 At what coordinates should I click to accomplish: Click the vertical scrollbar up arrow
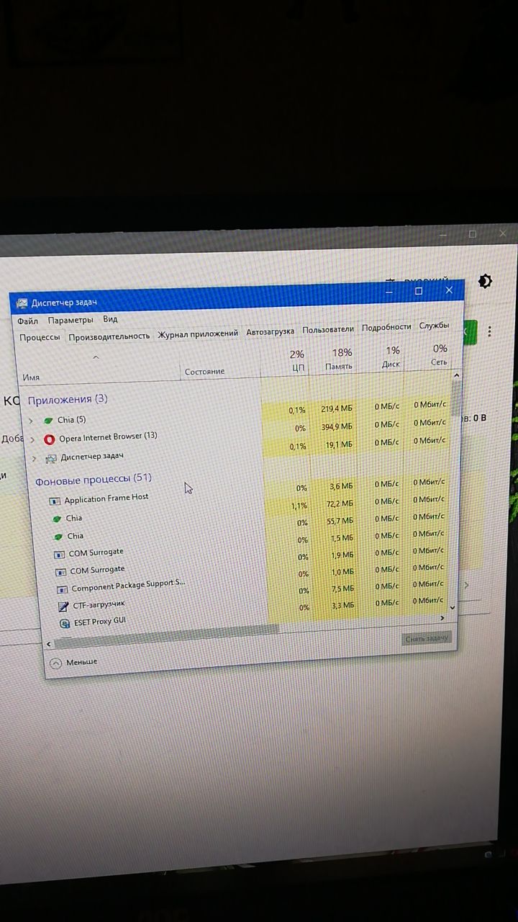click(x=455, y=375)
